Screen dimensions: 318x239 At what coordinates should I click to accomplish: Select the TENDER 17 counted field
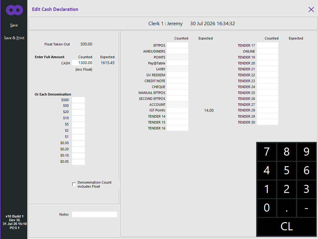[267, 45]
